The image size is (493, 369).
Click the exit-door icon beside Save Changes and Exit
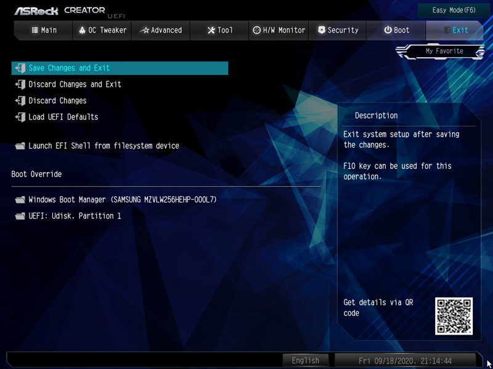click(x=20, y=68)
